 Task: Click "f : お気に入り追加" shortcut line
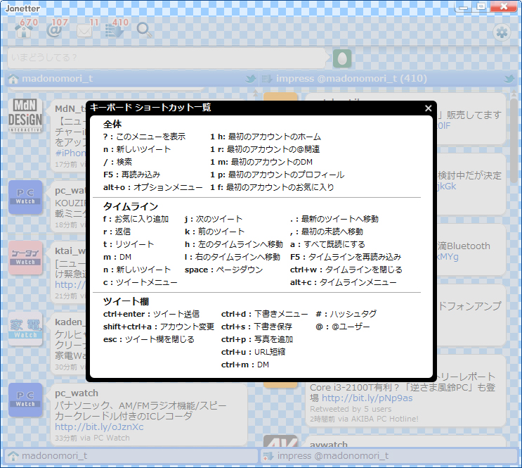136,219
